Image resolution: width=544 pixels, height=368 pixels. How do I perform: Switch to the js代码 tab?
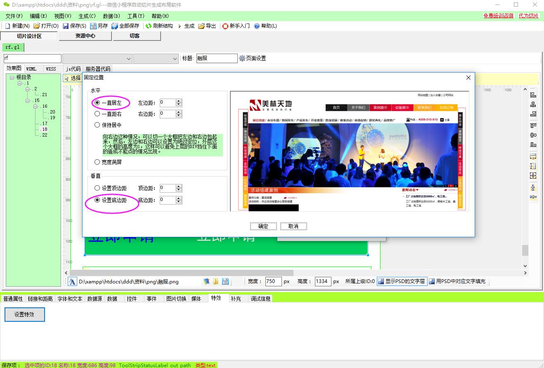coord(73,69)
